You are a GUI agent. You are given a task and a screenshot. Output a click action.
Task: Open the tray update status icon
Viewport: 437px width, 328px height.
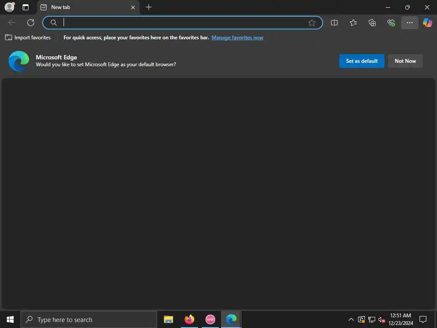[x=361, y=319]
